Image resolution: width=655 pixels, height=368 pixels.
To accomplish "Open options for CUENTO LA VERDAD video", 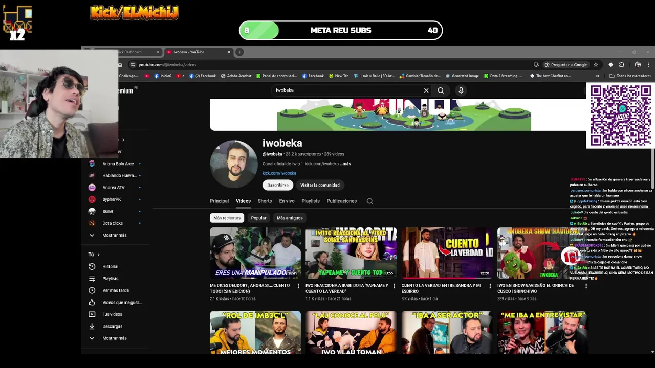I will click(490, 286).
